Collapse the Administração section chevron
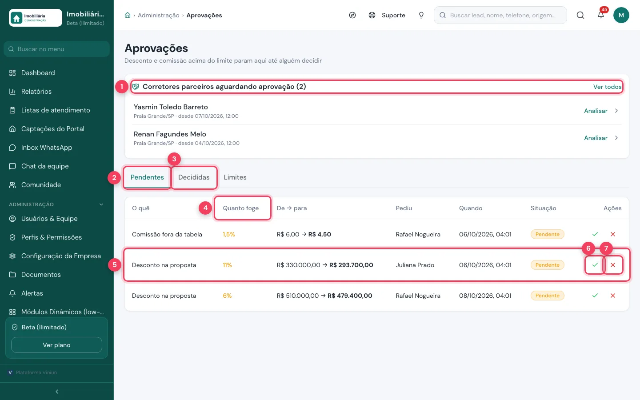Image resolution: width=640 pixels, height=400 pixels. pyautogui.click(x=101, y=204)
